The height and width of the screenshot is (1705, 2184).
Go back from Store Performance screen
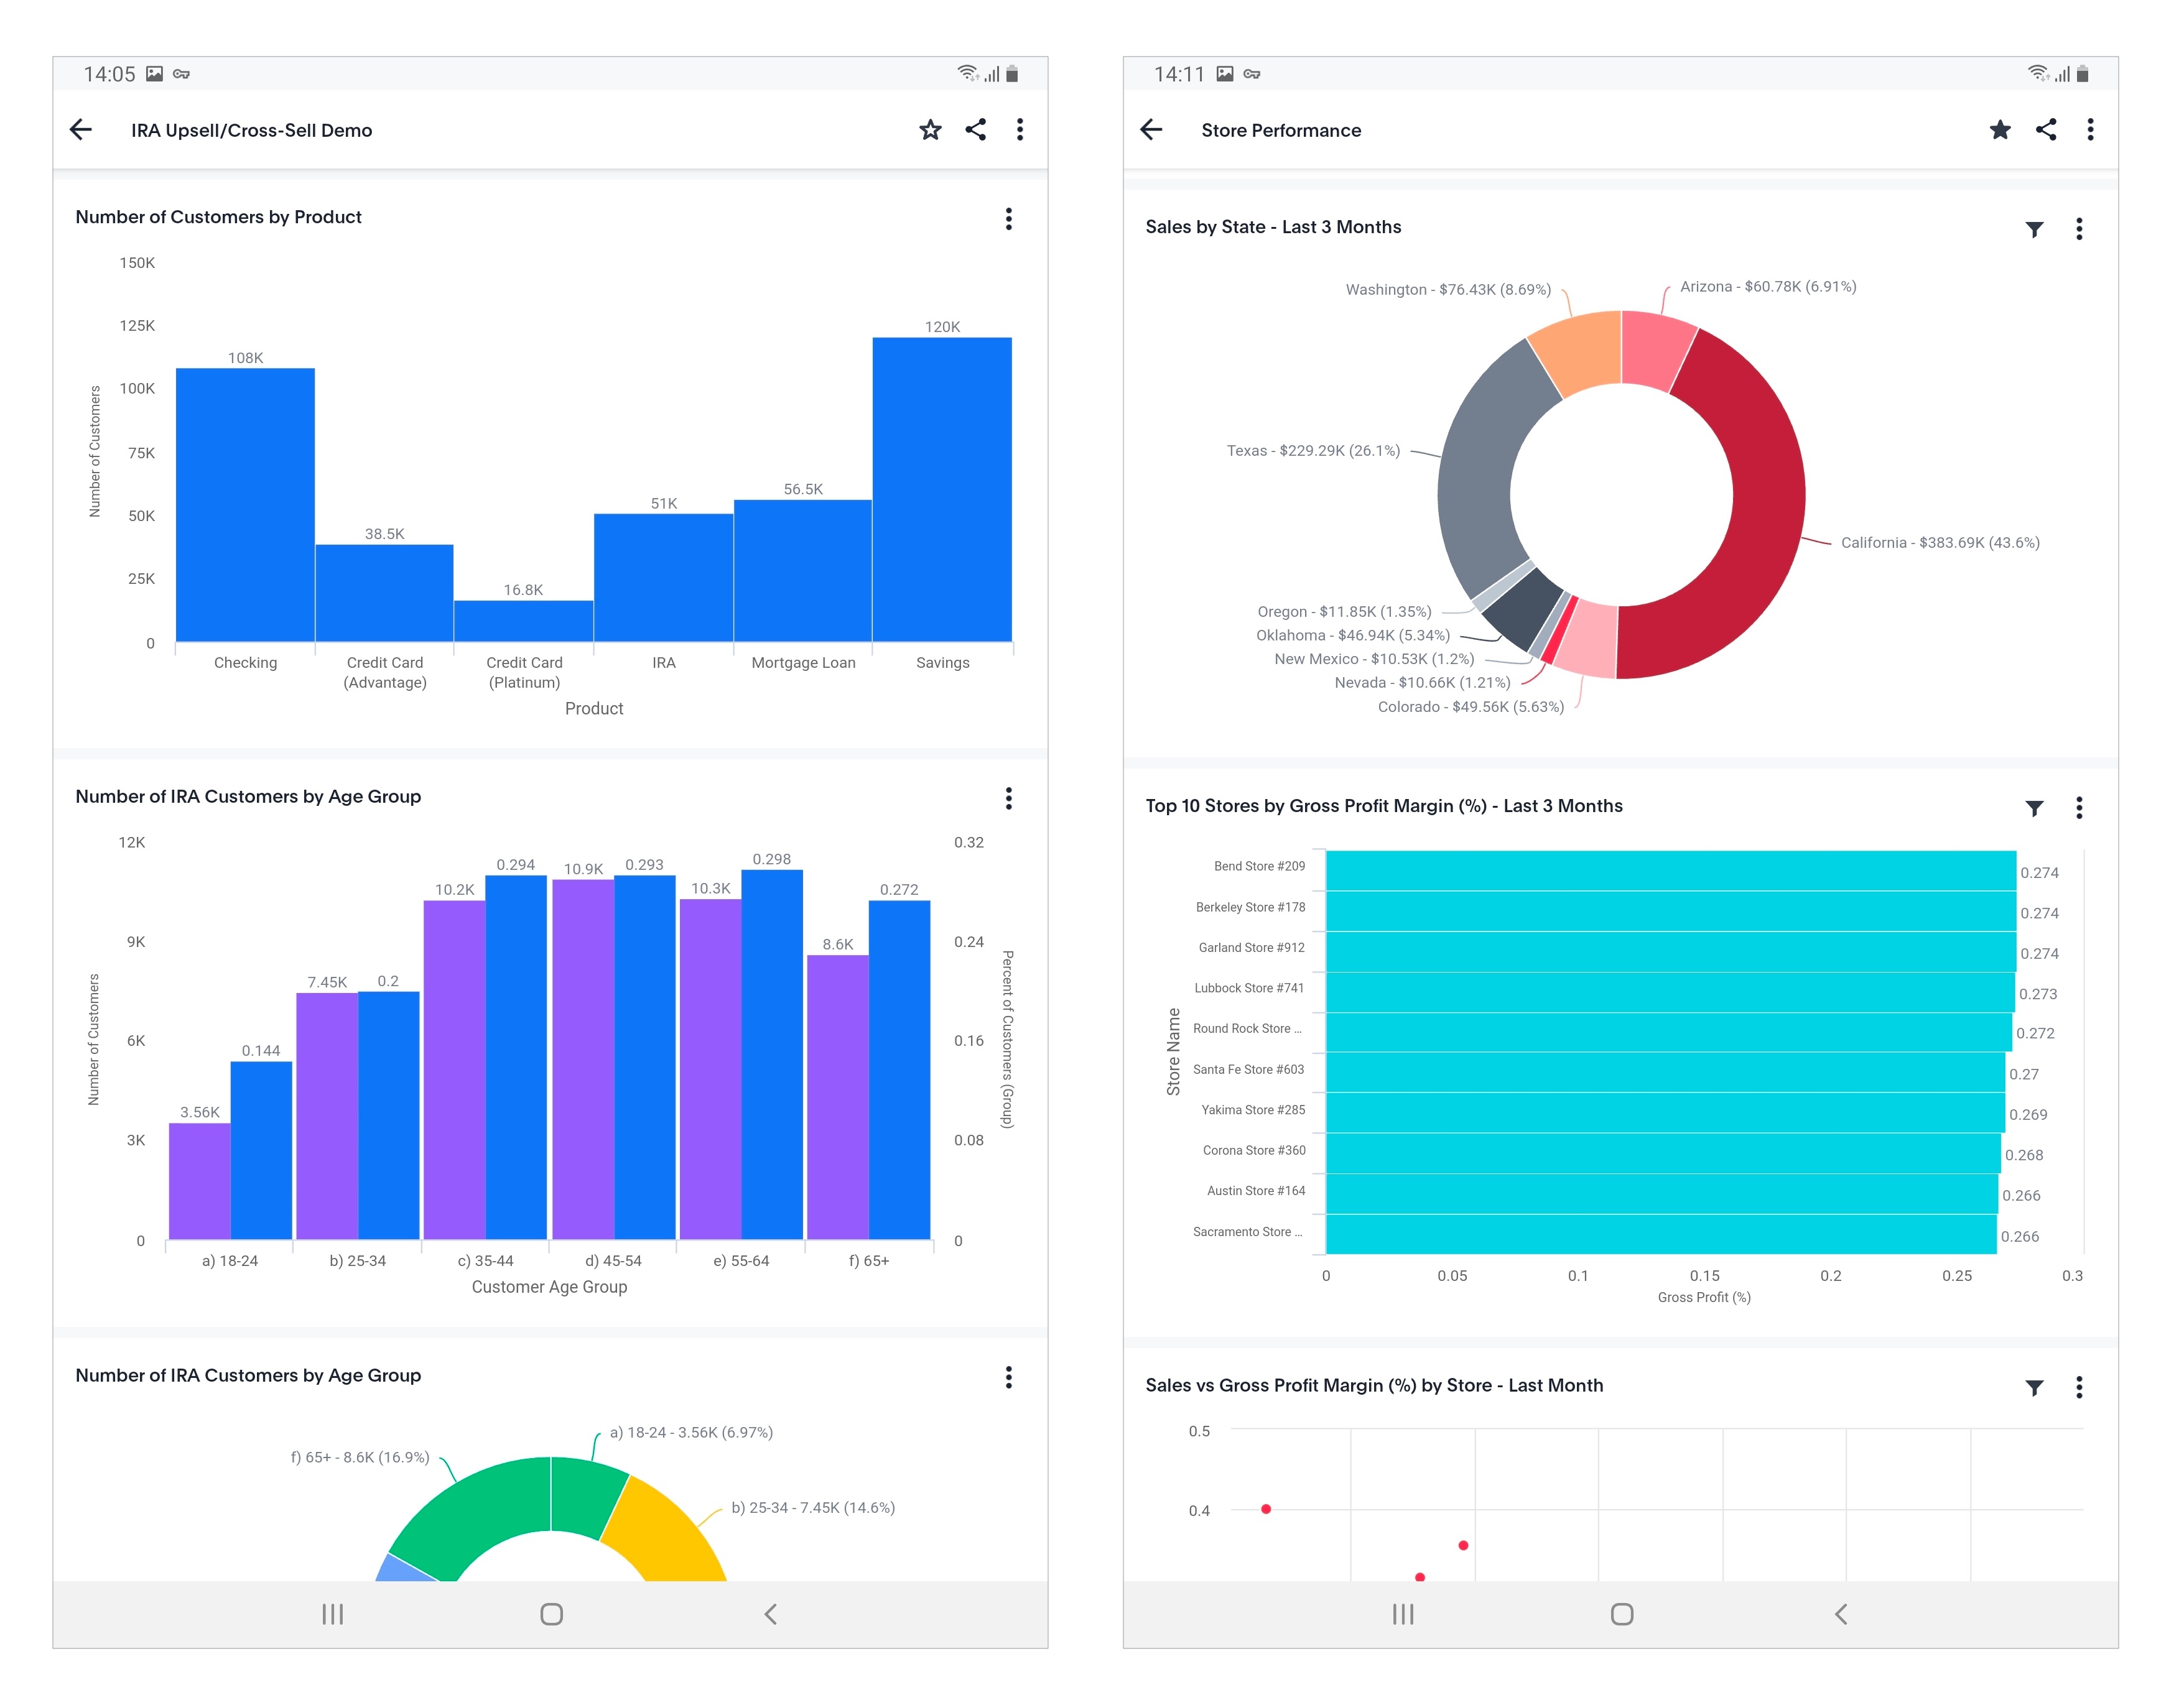pos(1151,130)
